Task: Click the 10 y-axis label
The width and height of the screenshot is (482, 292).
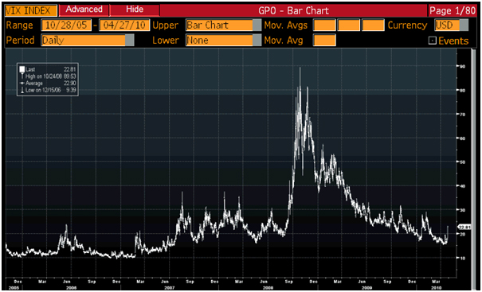Action: click(x=462, y=258)
